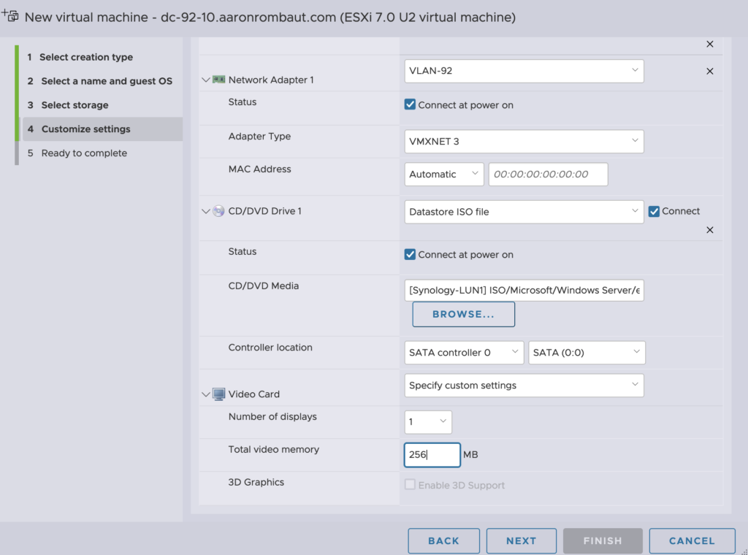
Task: Click the CD/DVD Drive 1 disc icon
Action: tap(218, 211)
